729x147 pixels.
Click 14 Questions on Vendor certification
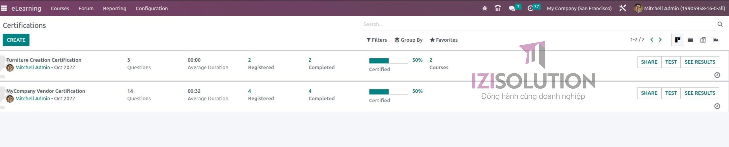139,95
